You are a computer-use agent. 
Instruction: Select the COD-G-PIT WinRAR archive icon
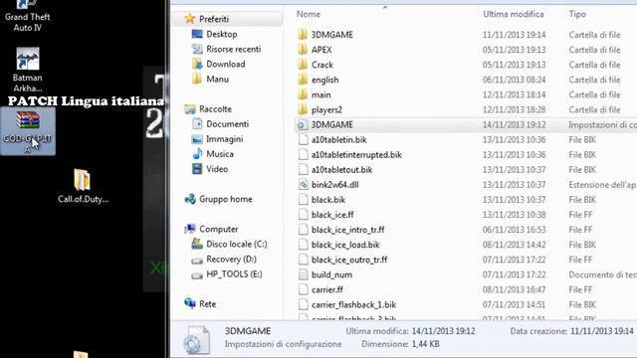click(x=28, y=130)
